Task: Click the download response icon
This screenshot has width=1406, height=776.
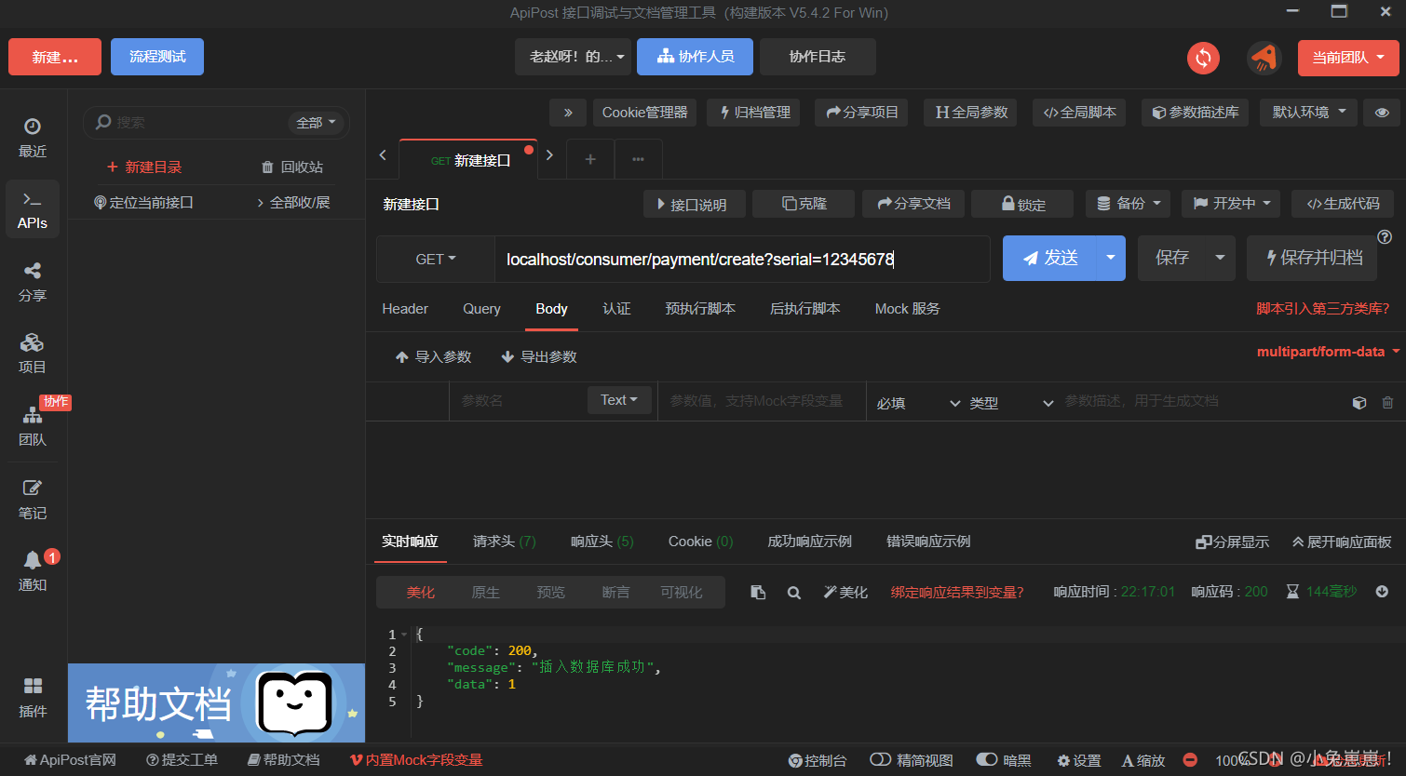Action: 1382,592
